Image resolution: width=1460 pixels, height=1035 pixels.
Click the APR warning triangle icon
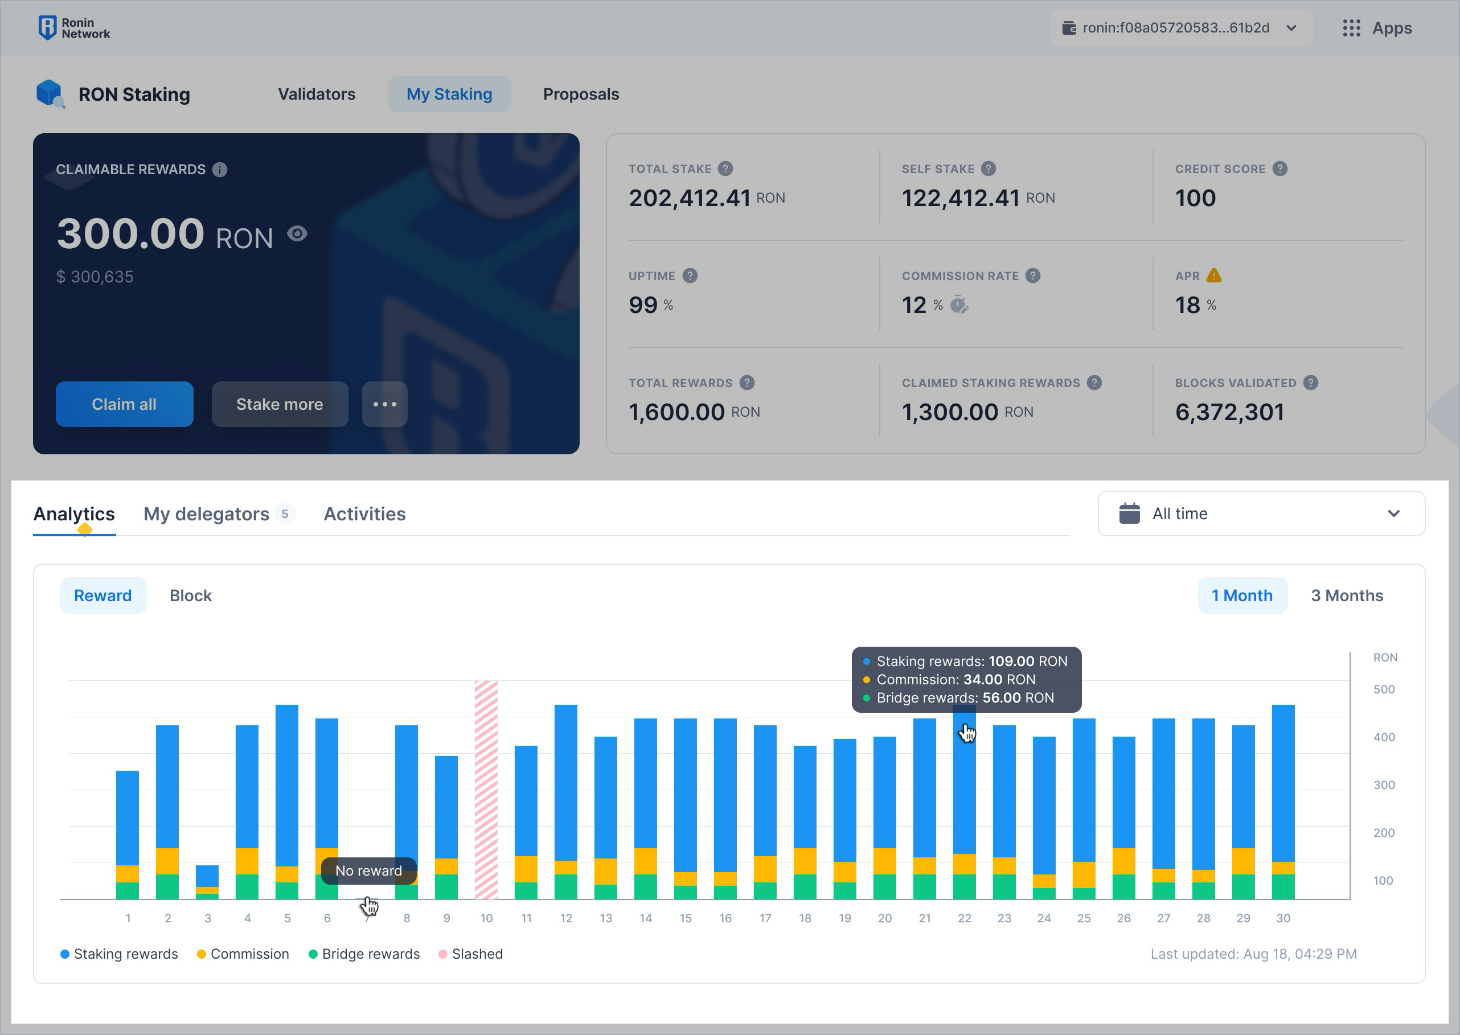[x=1214, y=276]
